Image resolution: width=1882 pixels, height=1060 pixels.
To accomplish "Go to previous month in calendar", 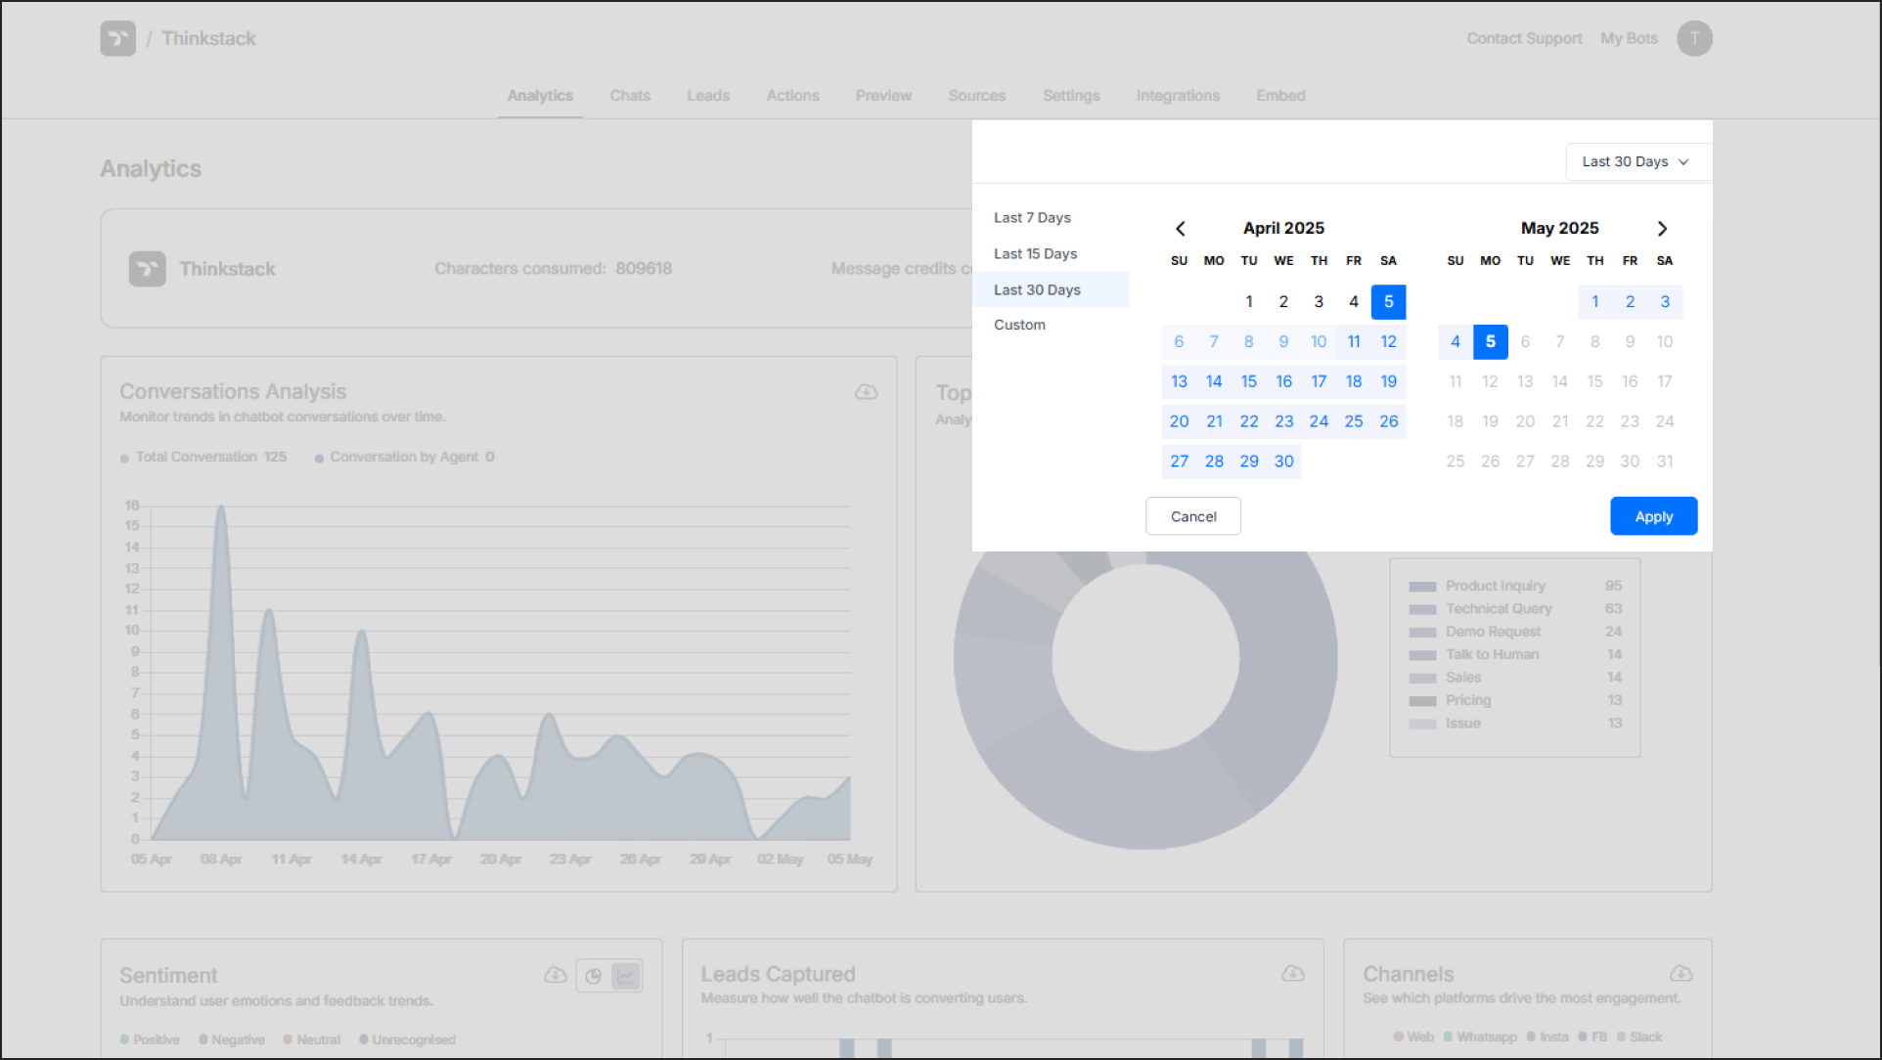I will click(1181, 229).
